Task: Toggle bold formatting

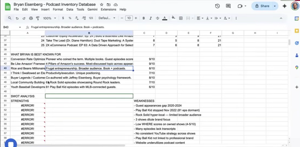Action: point(144,18)
